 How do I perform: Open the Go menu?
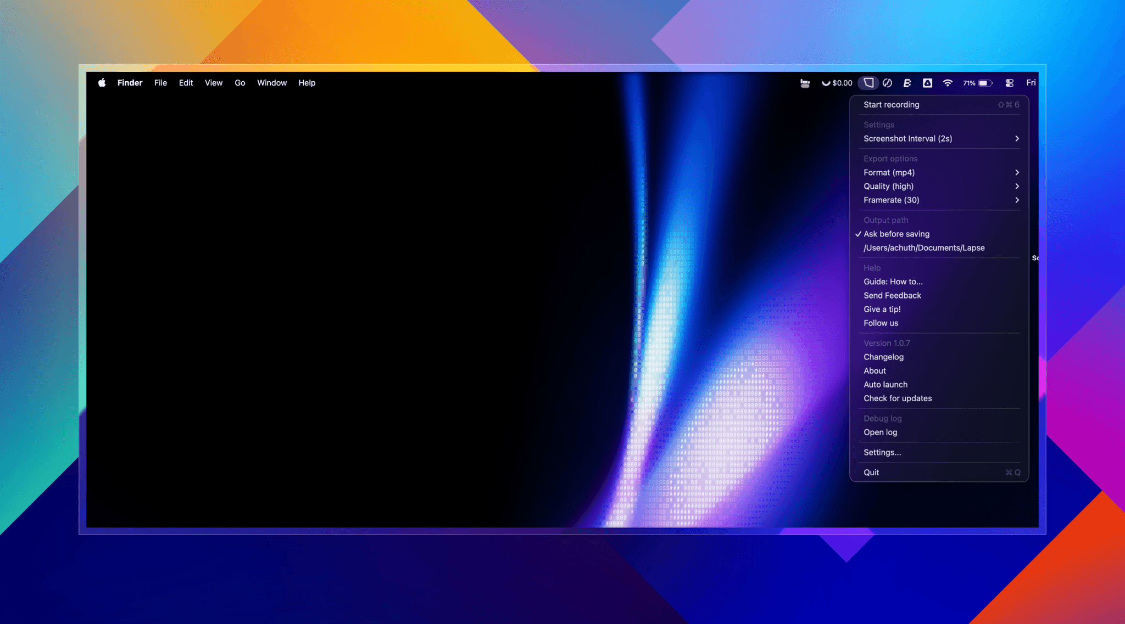[x=240, y=83]
